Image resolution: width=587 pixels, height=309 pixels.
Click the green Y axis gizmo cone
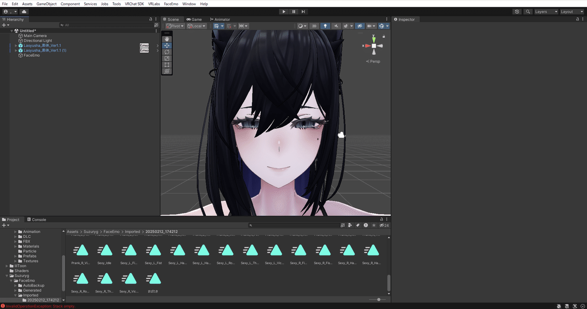[x=374, y=40]
